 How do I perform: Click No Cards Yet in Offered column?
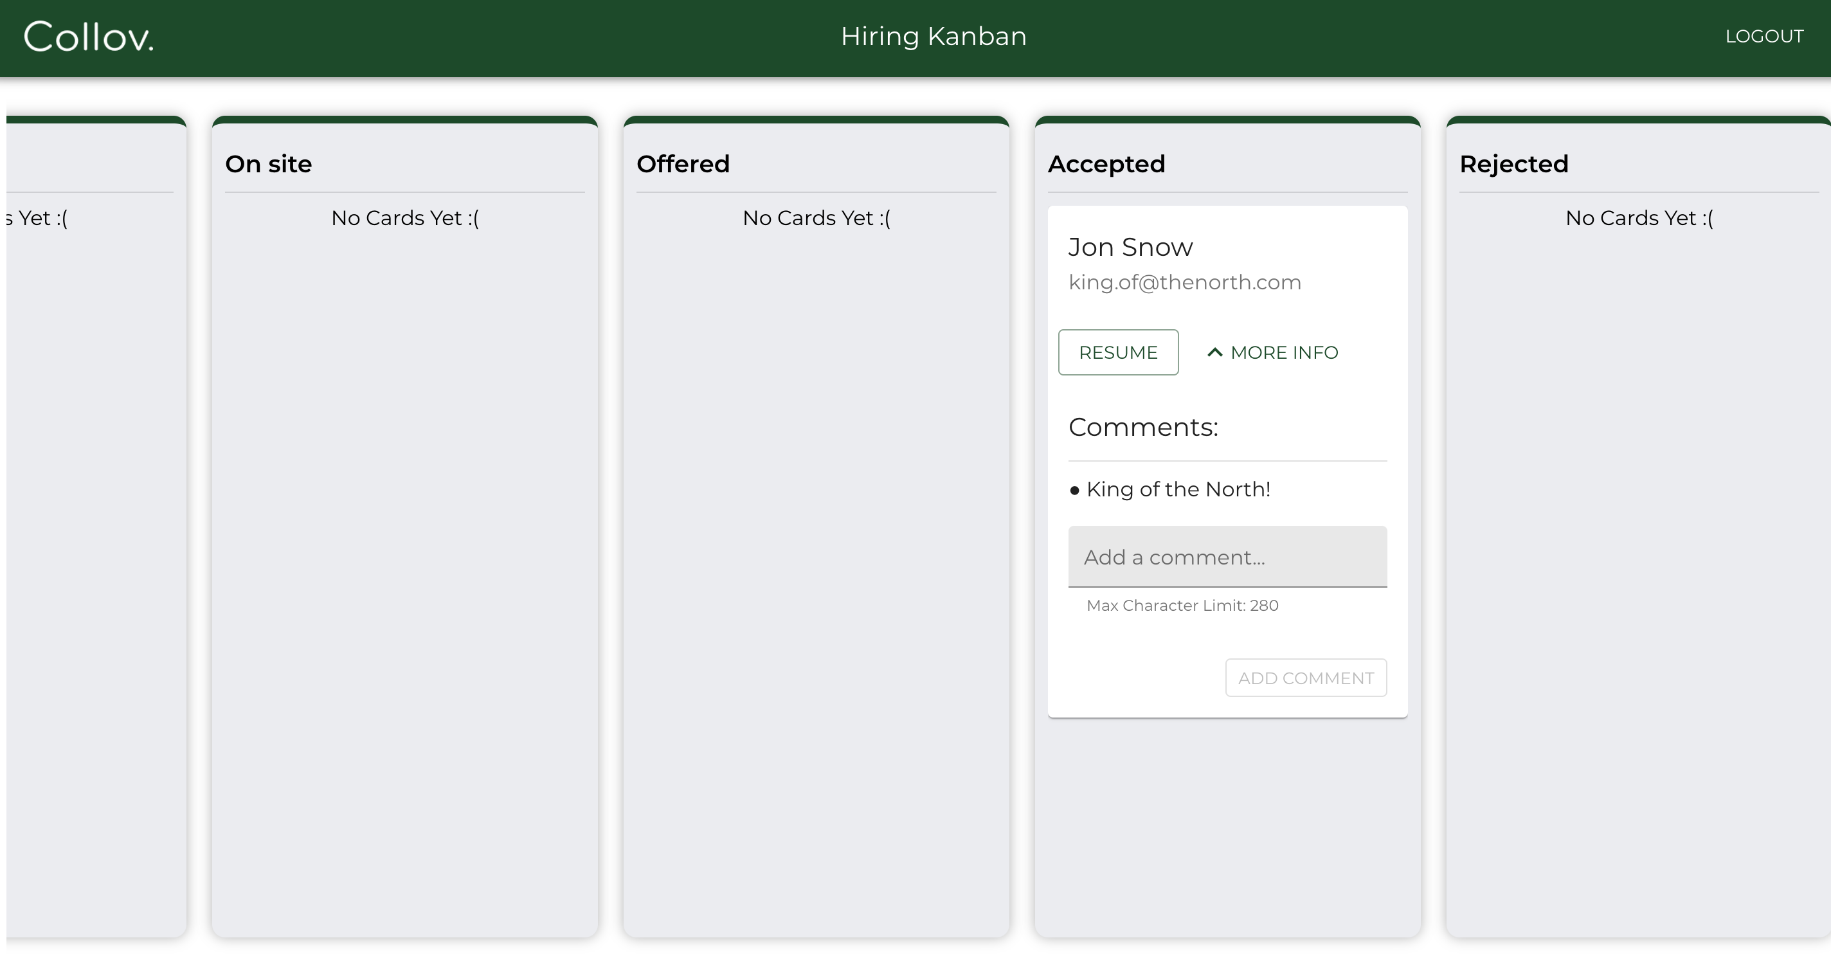[x=816, y=217]
